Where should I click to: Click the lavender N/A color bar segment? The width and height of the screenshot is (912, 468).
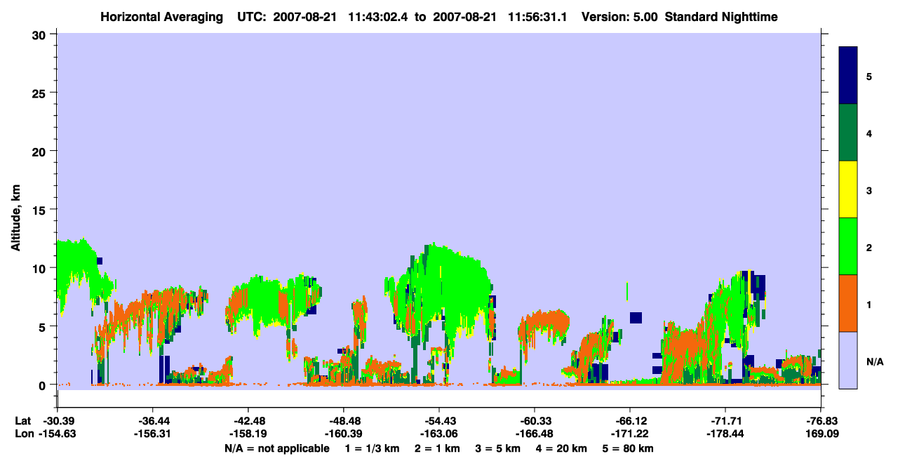tap(848, 360)
